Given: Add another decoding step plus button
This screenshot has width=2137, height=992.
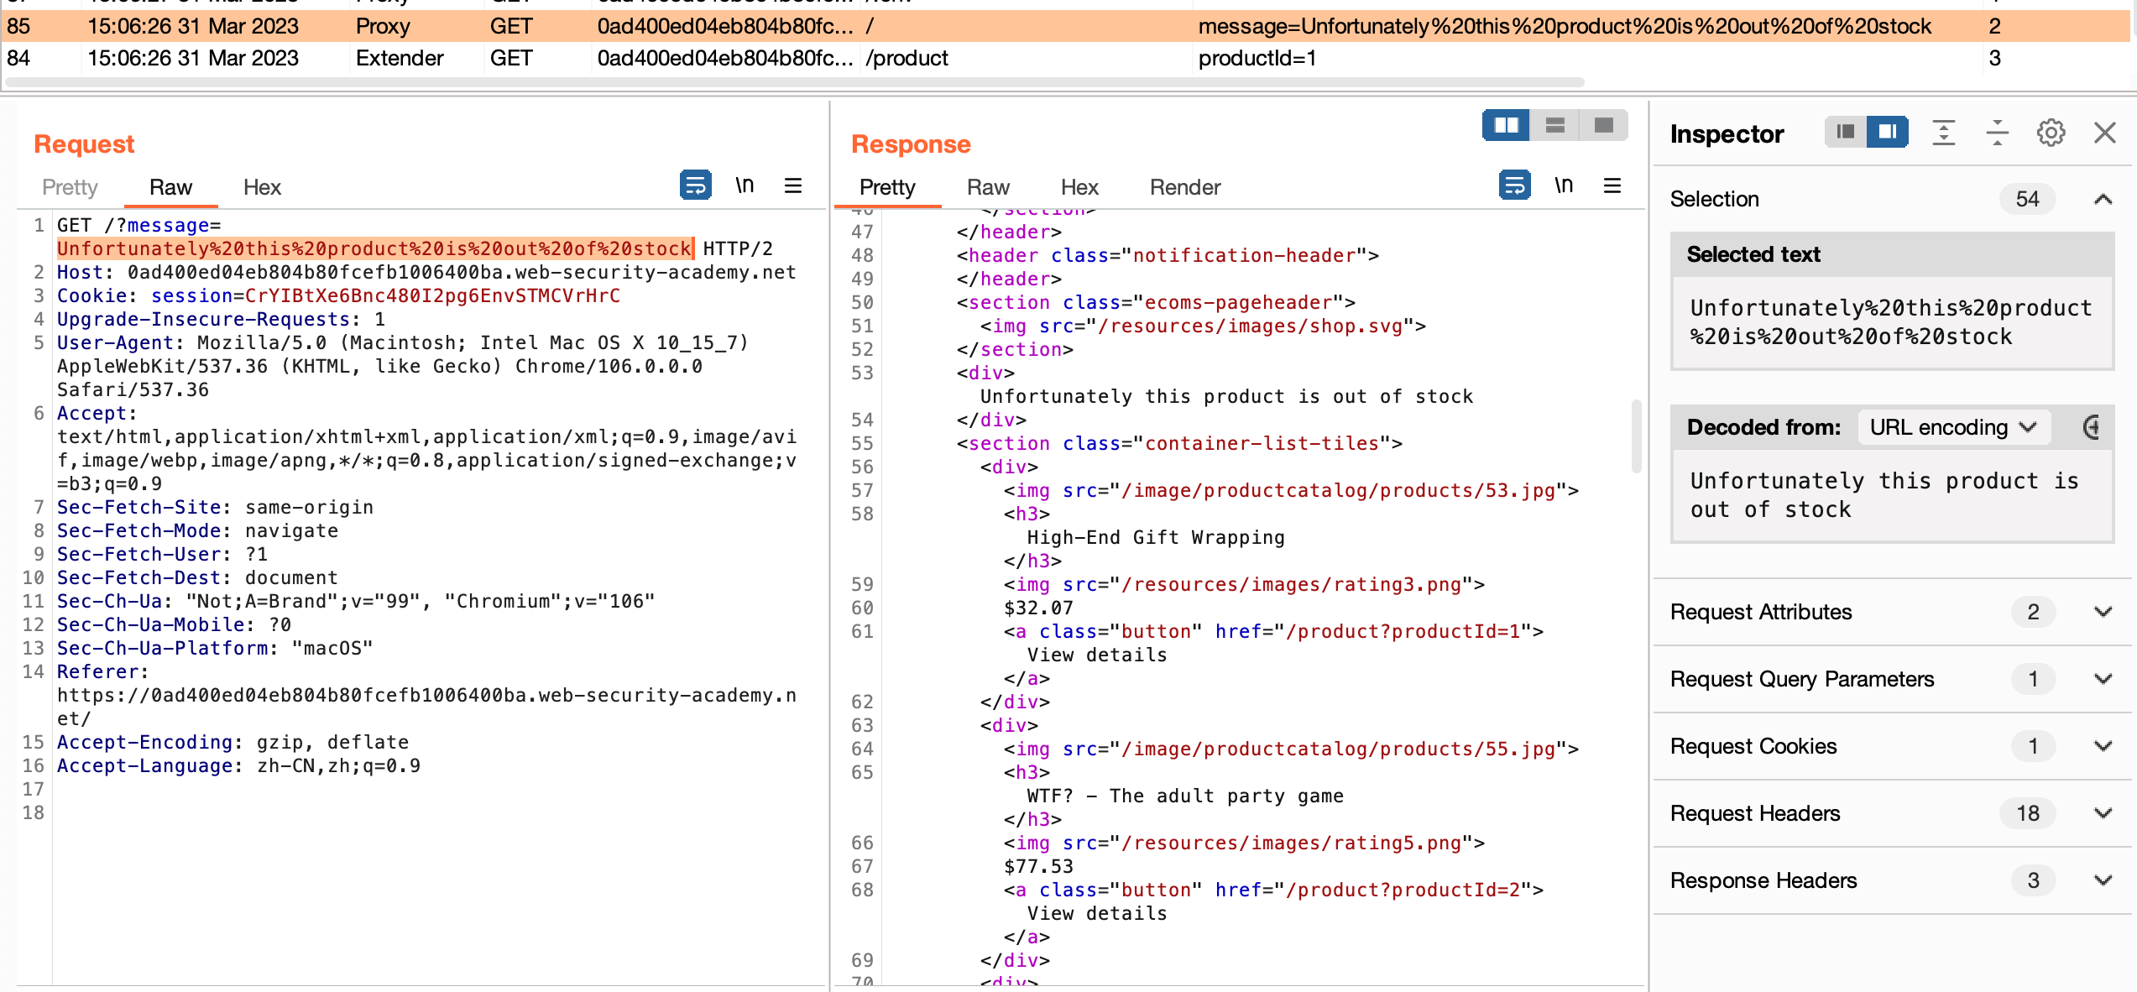Looking at the screenshot, I should tap(2093, 427).
